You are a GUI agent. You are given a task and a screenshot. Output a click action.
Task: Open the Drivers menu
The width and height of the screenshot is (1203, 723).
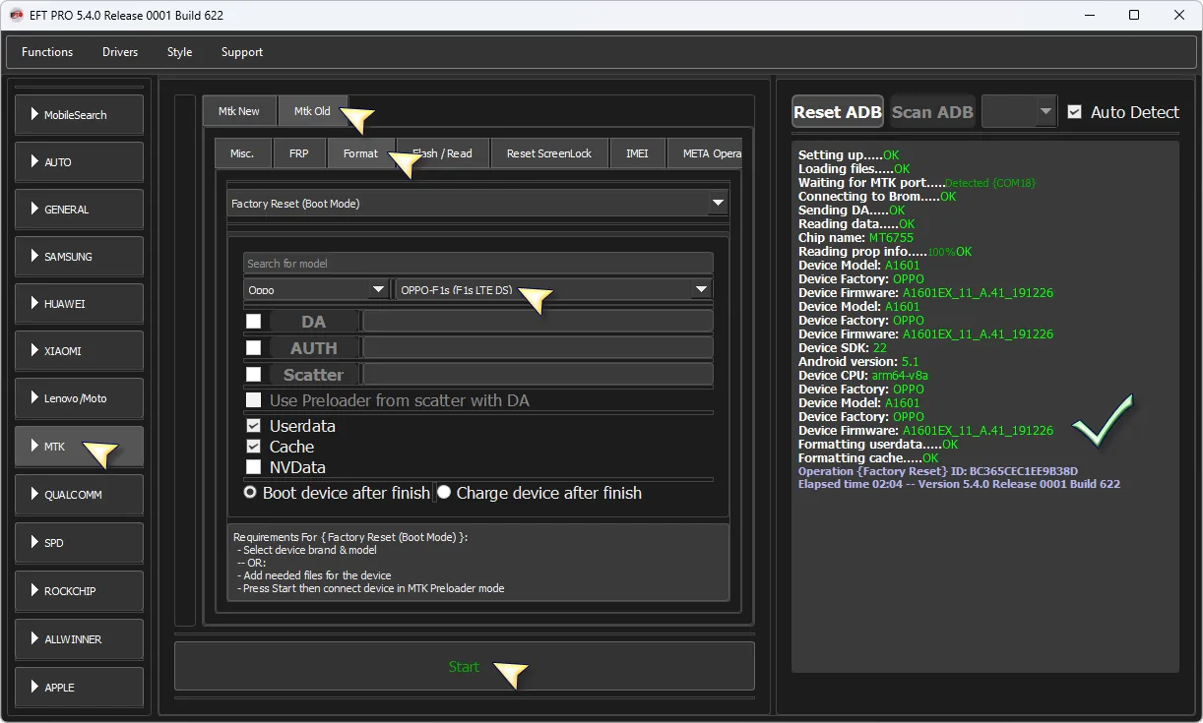(120, 52)
